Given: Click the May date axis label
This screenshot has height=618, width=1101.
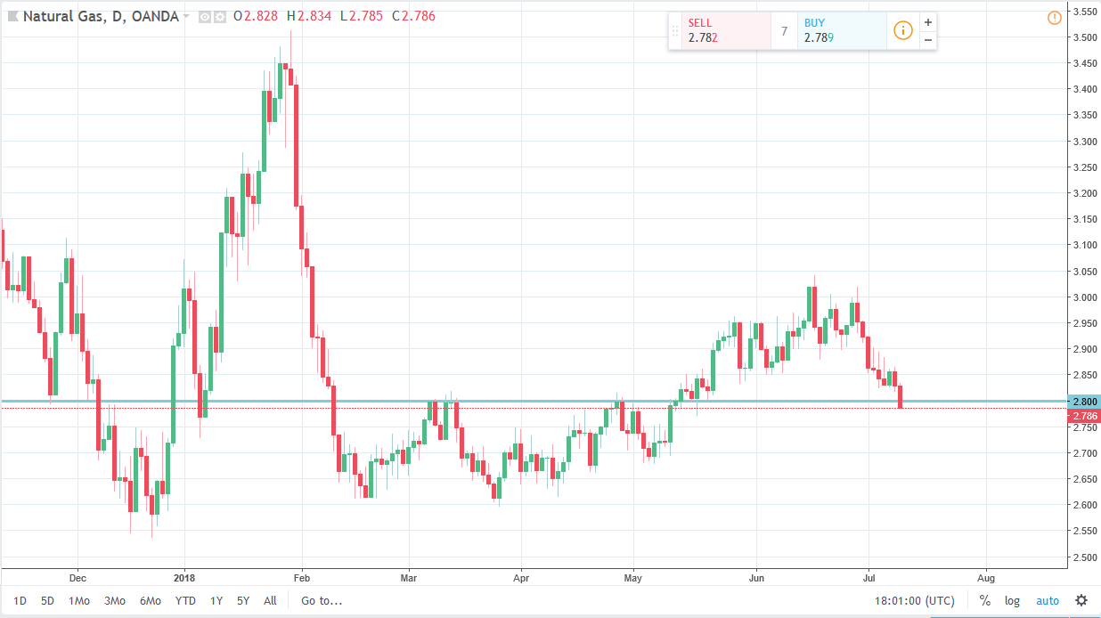Looking at the screenshot, I should pyautogui.click(x=634, y=577).
